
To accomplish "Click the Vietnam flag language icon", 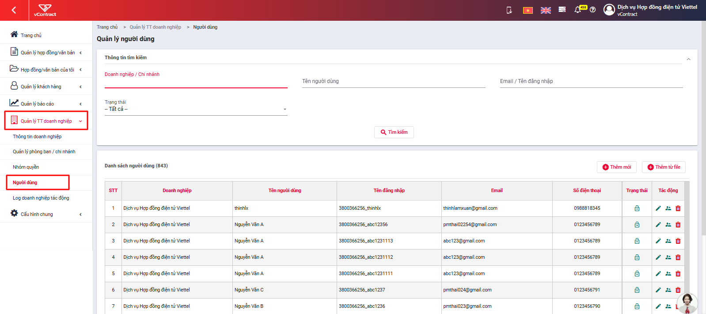I will [528, 10].
